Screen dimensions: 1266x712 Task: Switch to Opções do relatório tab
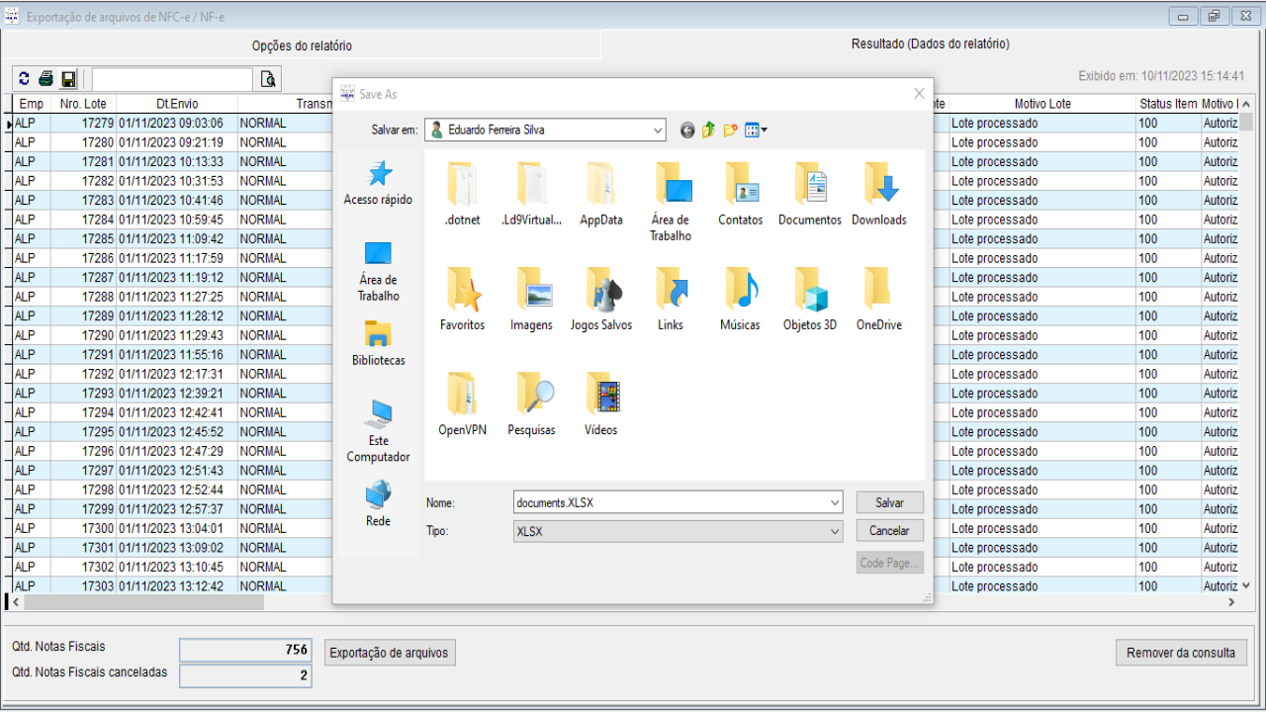coord(302,45)
